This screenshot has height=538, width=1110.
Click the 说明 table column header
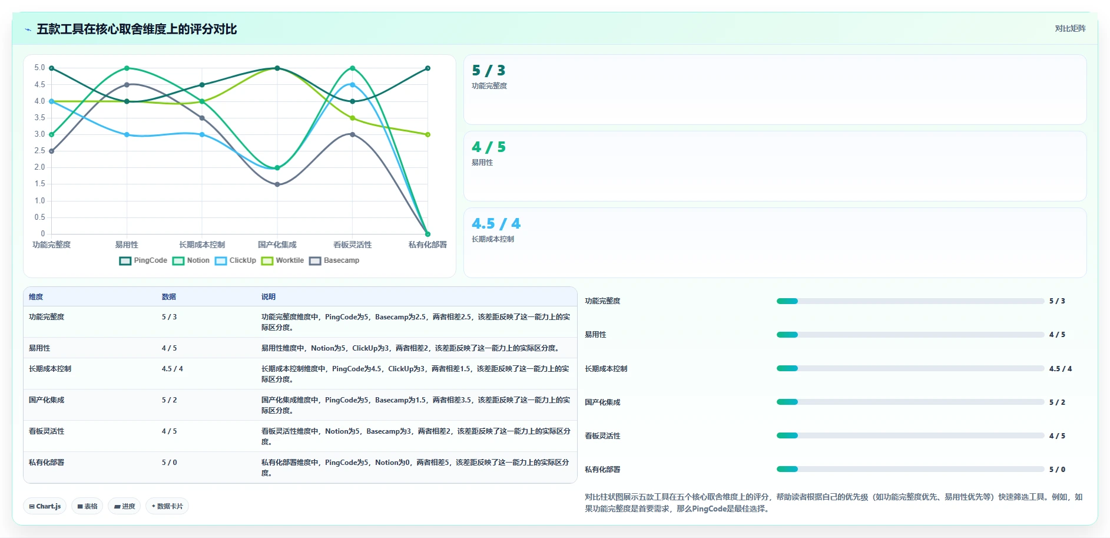tap(269, 297)
